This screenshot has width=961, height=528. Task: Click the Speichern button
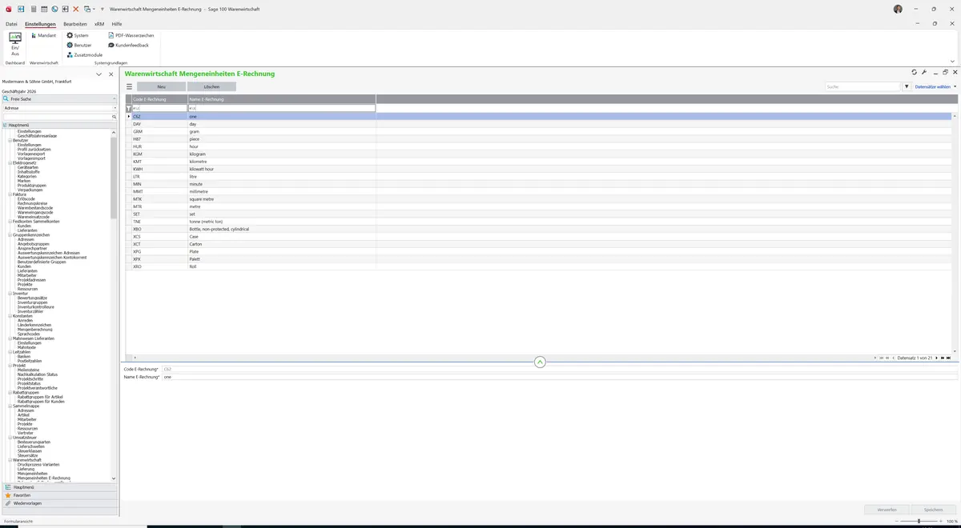tap(933, 510)
